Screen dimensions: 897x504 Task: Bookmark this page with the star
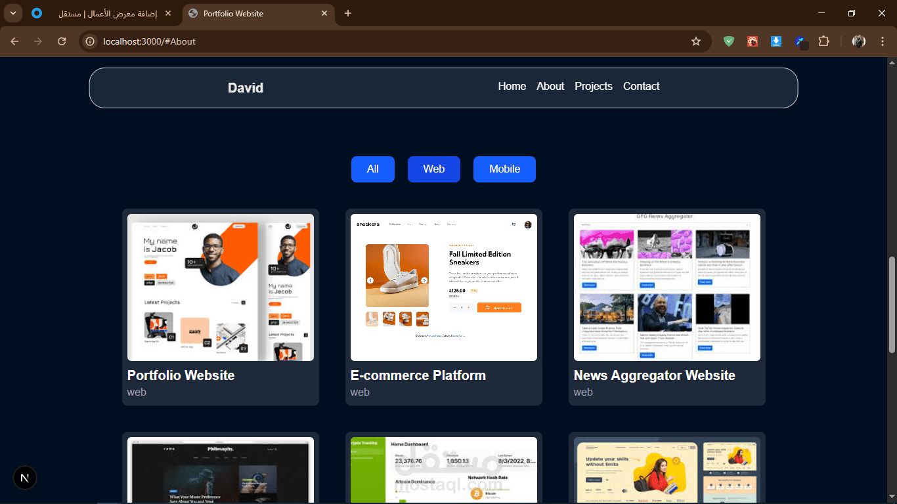[696, 41]
